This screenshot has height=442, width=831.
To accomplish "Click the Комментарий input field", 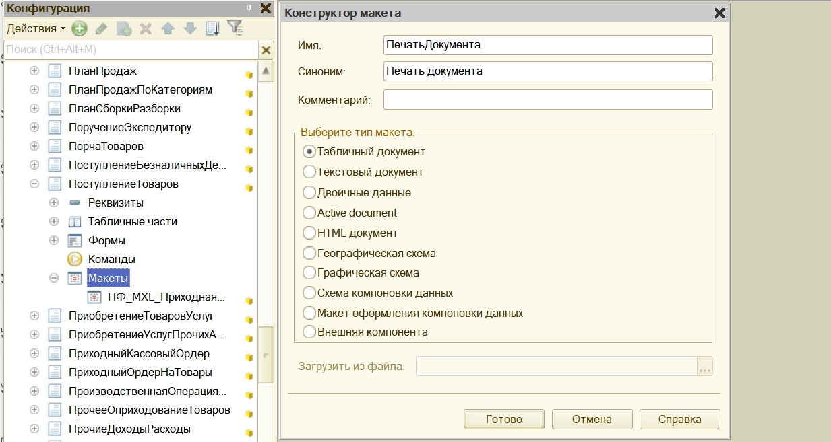I will click(x=547, y=100).
